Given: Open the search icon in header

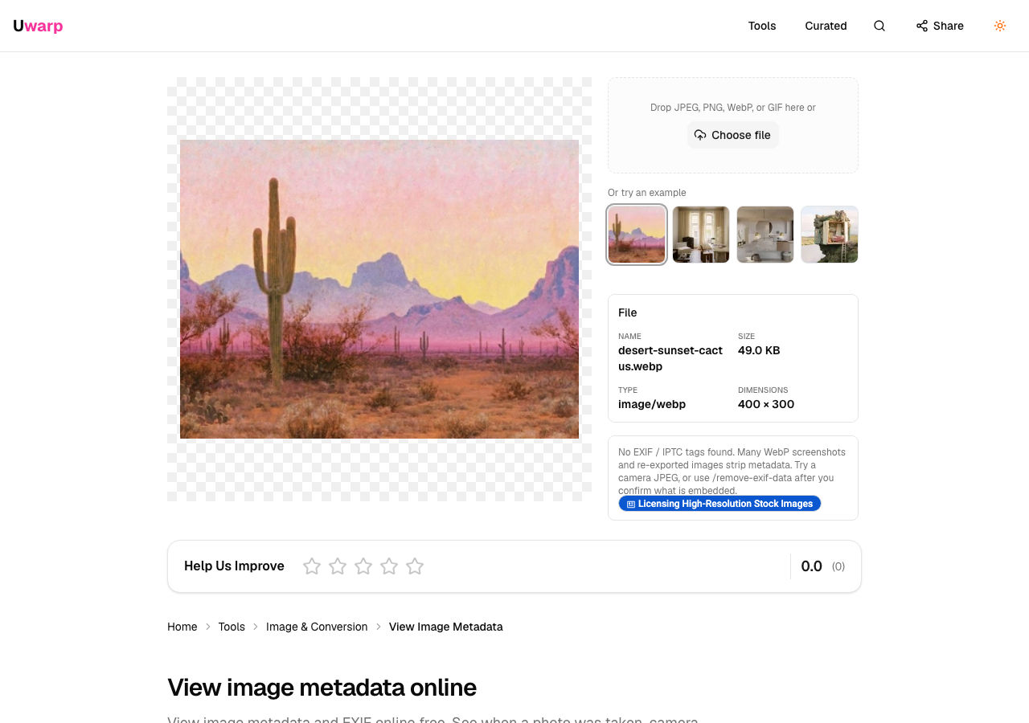Looking at the screenshot, I should tap(879, 26).
